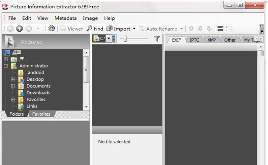Open the Edit menu
Screen dimensions: 268x165
pos(27,18)
